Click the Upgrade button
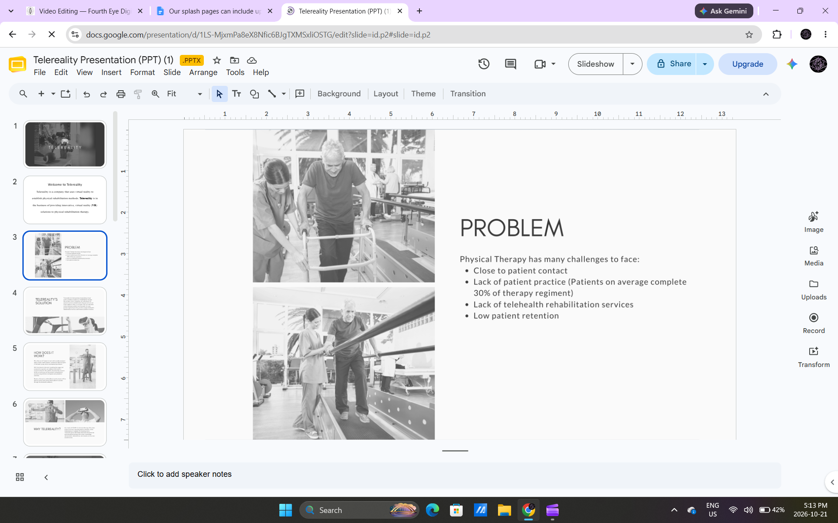Image resolution: width=838 pixels, height=523 pixels. pyautogui.click(x=748, y=64)
